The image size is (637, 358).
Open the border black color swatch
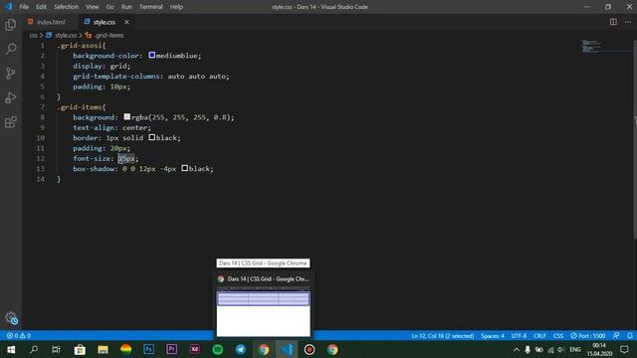[x=152, y=137]
